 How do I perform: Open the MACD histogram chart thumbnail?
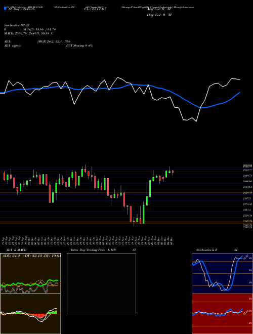[x=30, y=314]
